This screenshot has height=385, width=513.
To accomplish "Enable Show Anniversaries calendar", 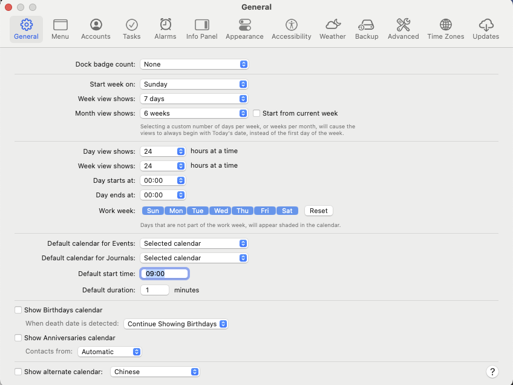I will click(18, 338).
